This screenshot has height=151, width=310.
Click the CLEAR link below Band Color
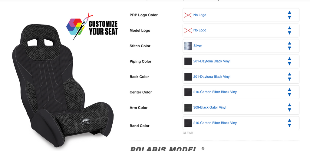pyautogui.click(x=188, y=133)
